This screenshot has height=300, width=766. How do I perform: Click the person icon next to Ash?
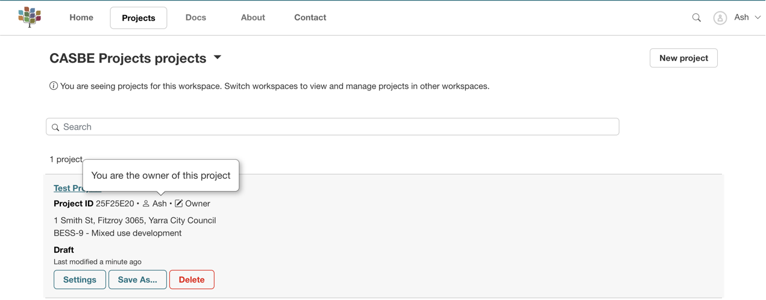tap(146, 204)
